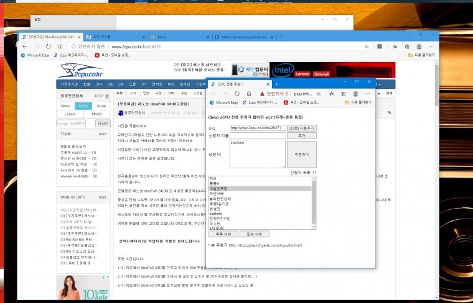View site info icon beside 안전하지 않음
This screenshot has height=303, width=473.
(73, 47)
